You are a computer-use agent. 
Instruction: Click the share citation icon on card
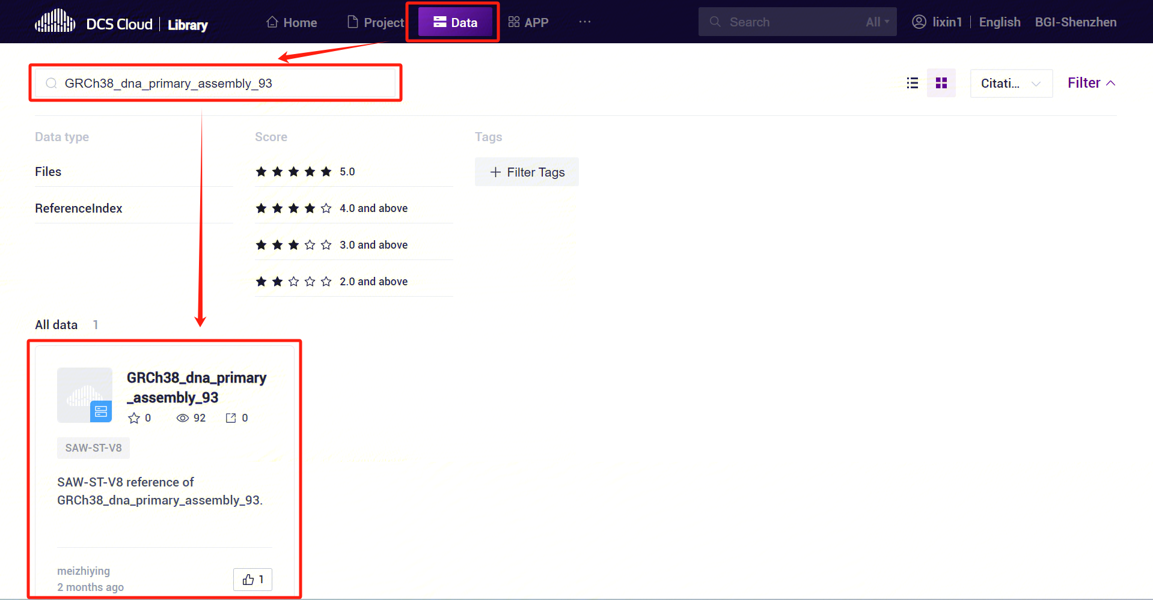(x=231, y=418)
